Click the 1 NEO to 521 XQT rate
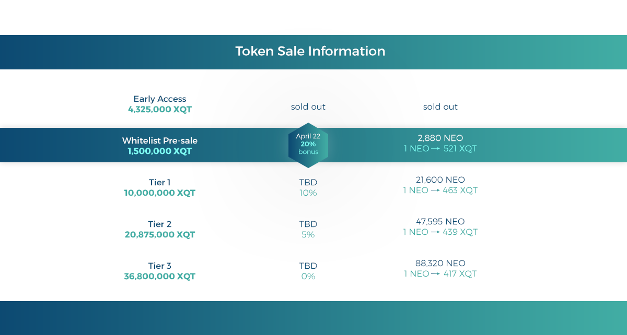The image size is (627, 335). click(x=440, y=149)
